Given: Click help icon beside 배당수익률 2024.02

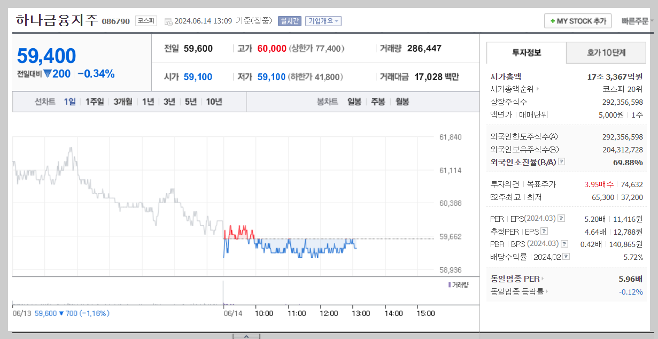Looking at the screenshot, I should (566, 257).
